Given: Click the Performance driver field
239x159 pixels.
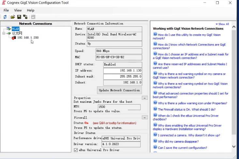Looking at the screenshot, I should tap(121, 138).
